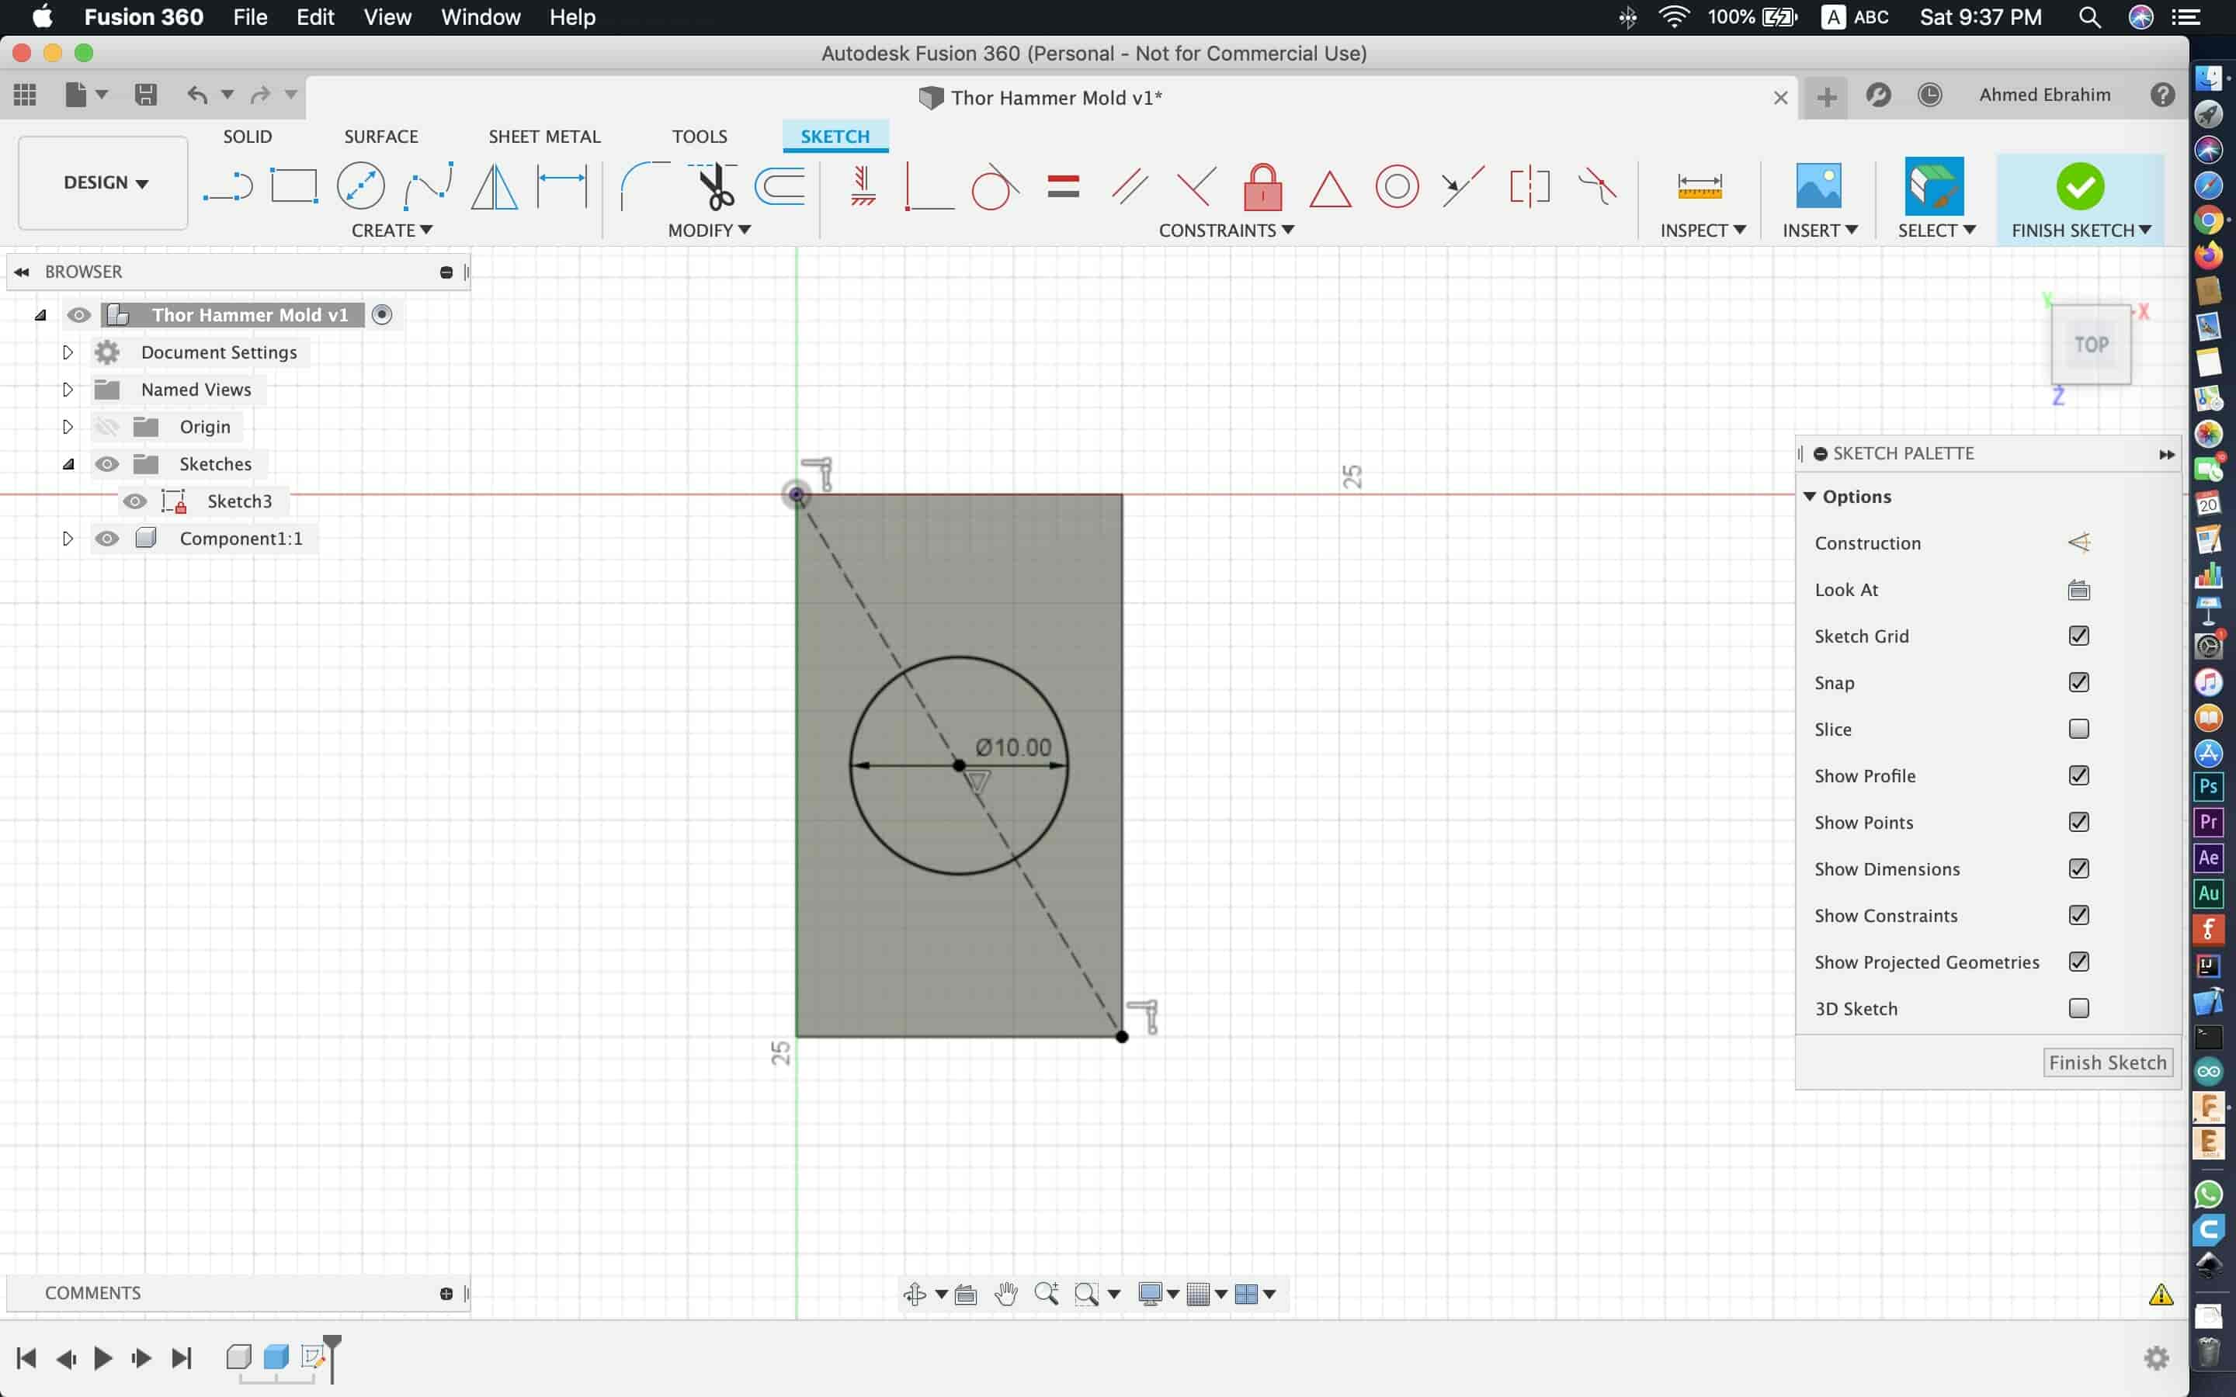Expand the Named Views tree node
The image size is (2236, 1397).
pyautogui.click(x=67, y=390)
